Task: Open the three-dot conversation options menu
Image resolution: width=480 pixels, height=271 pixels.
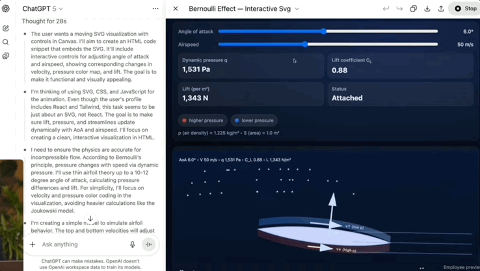Action: pyautogui.click(x=155, y=9)
